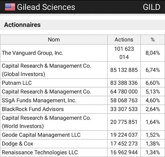Screen dimensions: 165x157
Task: Select Renaissance Technologies LLC row
Action: [x=82, y=152]
